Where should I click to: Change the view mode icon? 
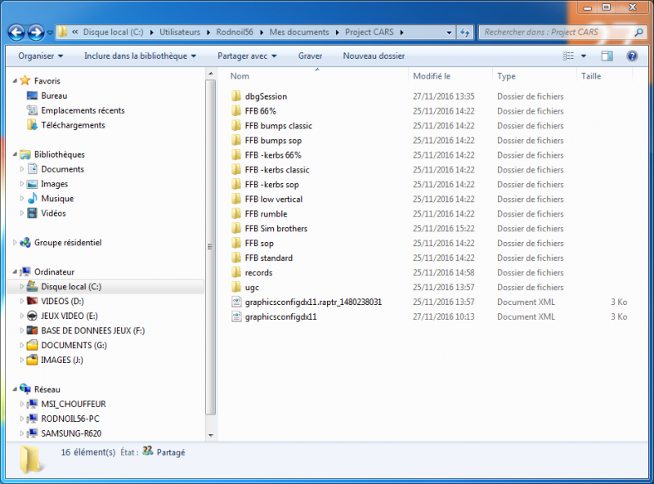point(568,56)
